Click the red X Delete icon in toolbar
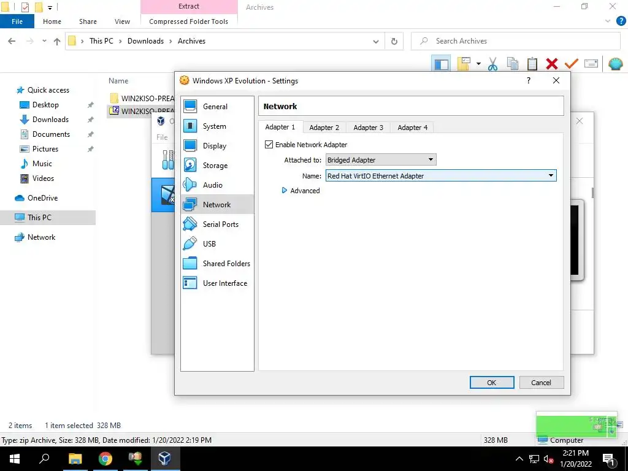Screen dimensions: 628x471 [x=551, y=64]
